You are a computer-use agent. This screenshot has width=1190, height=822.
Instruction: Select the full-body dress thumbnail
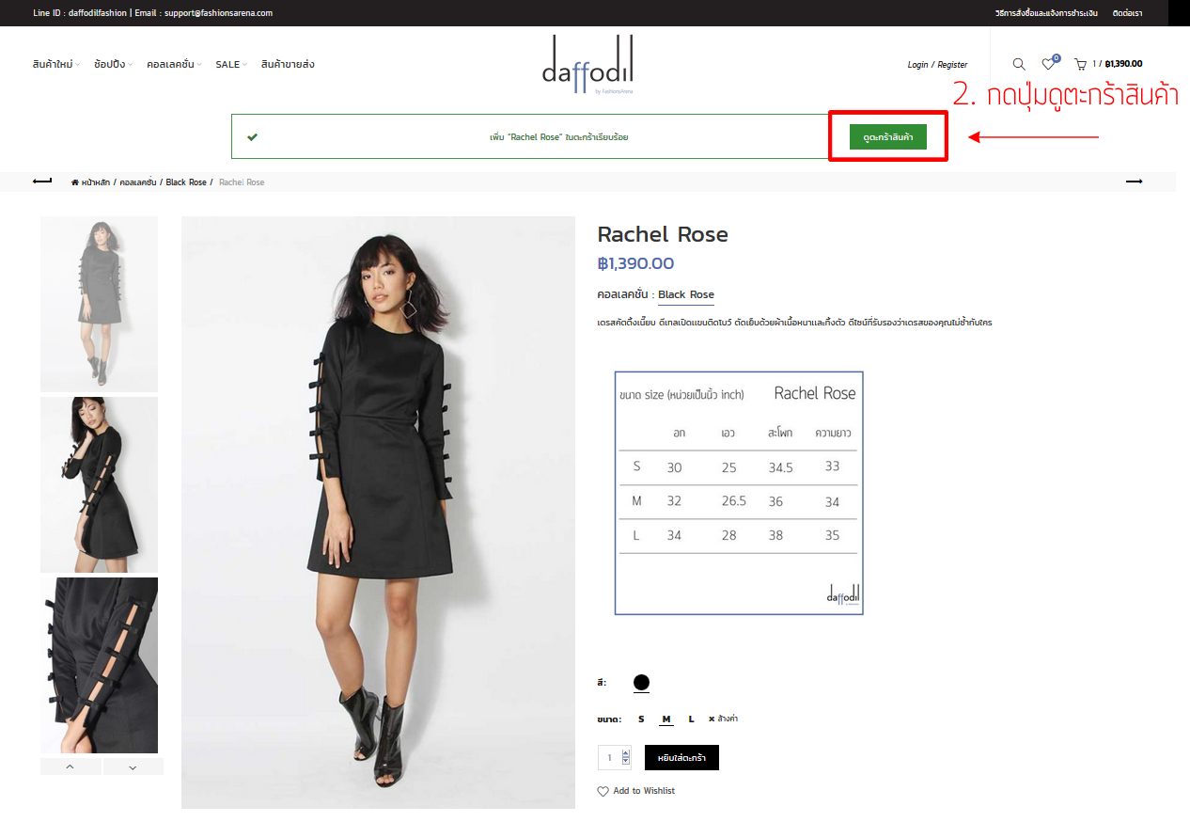click(99, 304)
